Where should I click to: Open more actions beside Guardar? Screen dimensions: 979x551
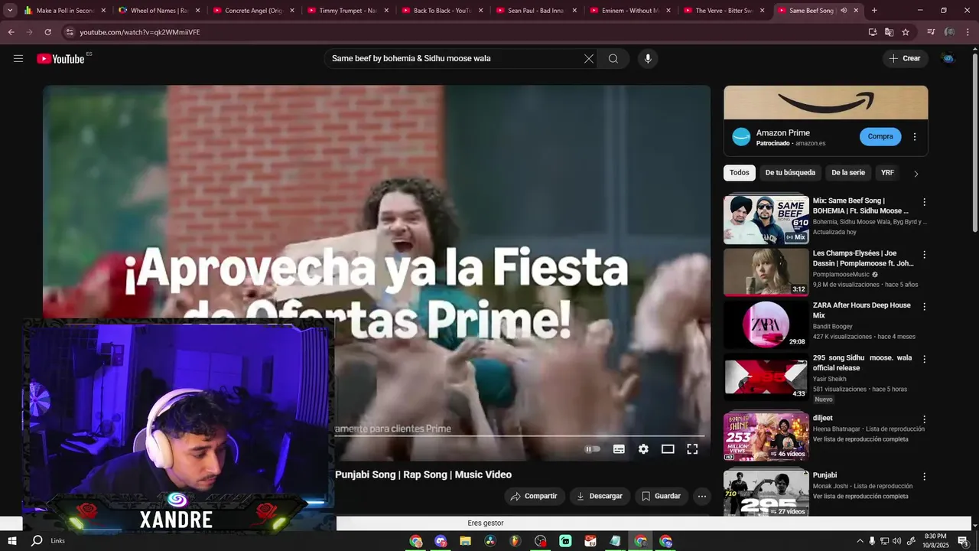(x=702, y=496)
